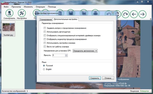Viewport: 153px width, 94px height.
Task: Go to previous image with left arrow icon
Action: click(x=134, y=14)
